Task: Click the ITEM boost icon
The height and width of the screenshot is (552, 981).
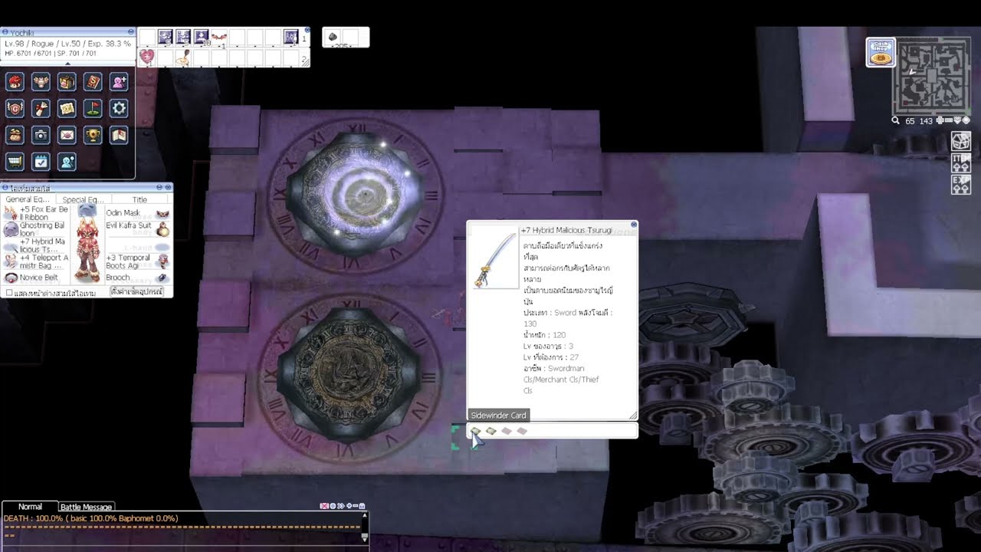Action: (961, 163)
